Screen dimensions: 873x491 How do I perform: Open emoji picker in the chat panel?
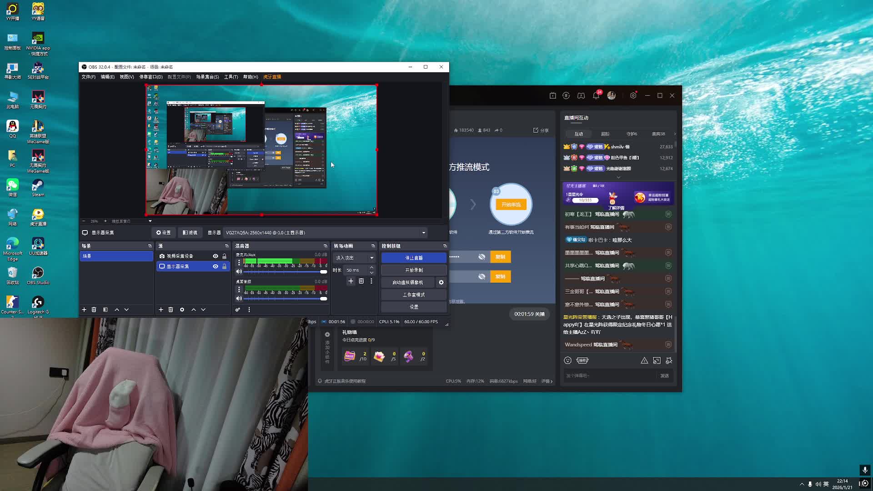tap(567, 361)
